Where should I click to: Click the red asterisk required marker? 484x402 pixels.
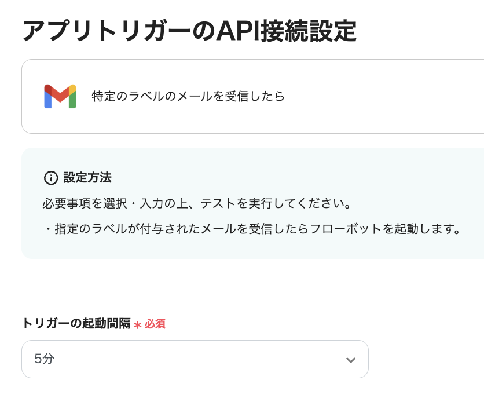tap(138, 325)
